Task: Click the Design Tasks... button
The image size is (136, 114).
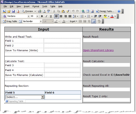Action: 105,11
